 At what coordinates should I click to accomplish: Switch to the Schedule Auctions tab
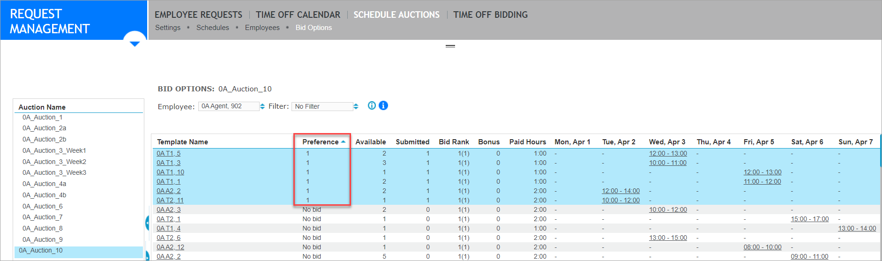[x=396, y=15]
